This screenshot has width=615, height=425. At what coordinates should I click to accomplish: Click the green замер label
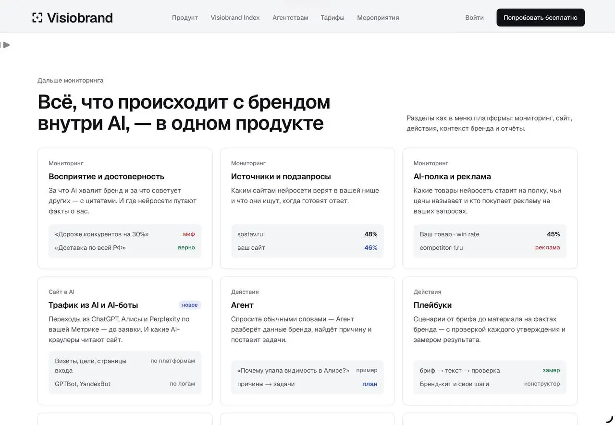552,371
